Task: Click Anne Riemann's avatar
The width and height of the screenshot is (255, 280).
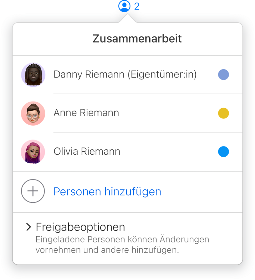Action: (33, 113)
